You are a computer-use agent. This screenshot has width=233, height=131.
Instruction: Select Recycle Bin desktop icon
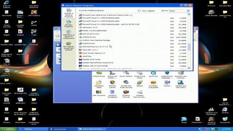[225, 120]
